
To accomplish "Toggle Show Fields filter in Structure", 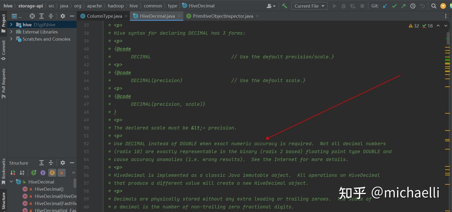I will [52, 172].
